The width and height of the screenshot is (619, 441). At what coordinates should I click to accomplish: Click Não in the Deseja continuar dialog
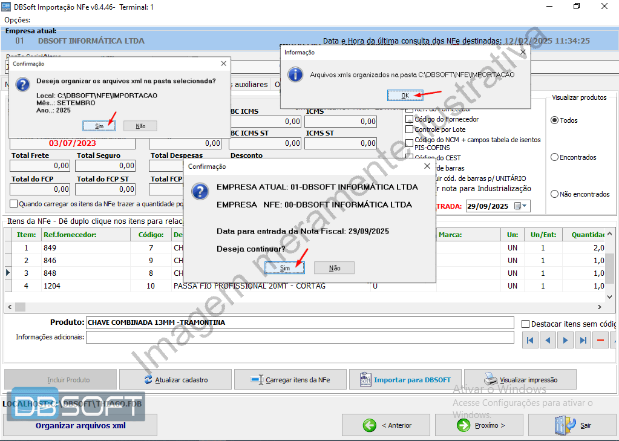[x=334, y=268]
